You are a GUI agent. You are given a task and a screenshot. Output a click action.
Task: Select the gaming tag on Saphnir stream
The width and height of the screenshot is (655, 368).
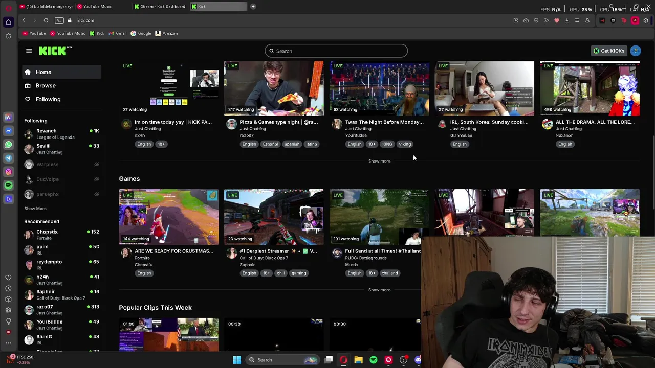(299, 273)
